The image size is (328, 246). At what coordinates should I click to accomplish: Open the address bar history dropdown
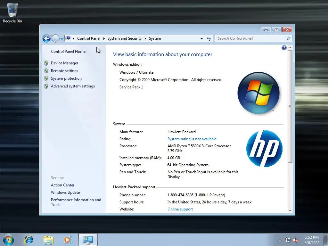pos(201,38)
